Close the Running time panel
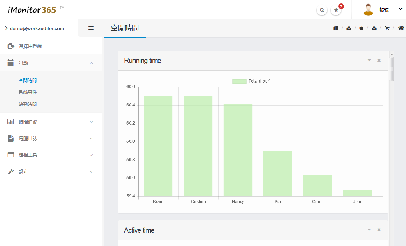The image size is (406, 246). (x=379, y=61)
